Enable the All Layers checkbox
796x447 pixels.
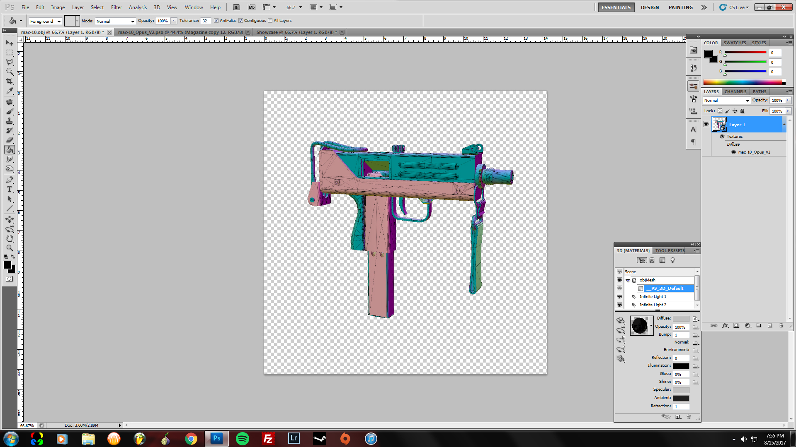point(270,21)
